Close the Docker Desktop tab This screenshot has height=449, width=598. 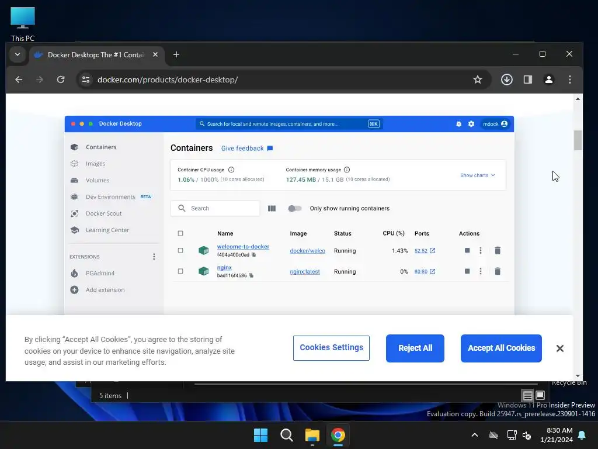(155, 54)
